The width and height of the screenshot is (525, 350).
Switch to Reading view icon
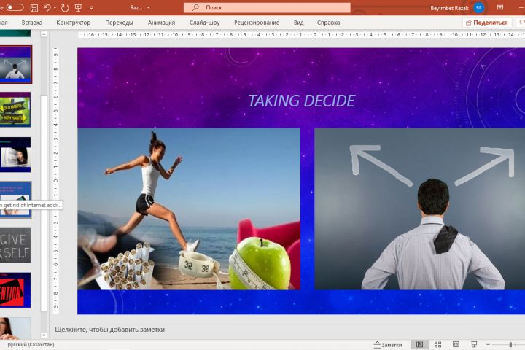click(456, 344)
